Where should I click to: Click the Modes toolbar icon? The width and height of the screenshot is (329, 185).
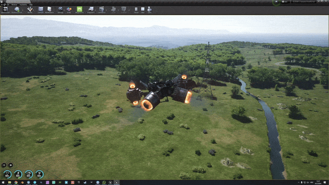(x=30, y=9)
